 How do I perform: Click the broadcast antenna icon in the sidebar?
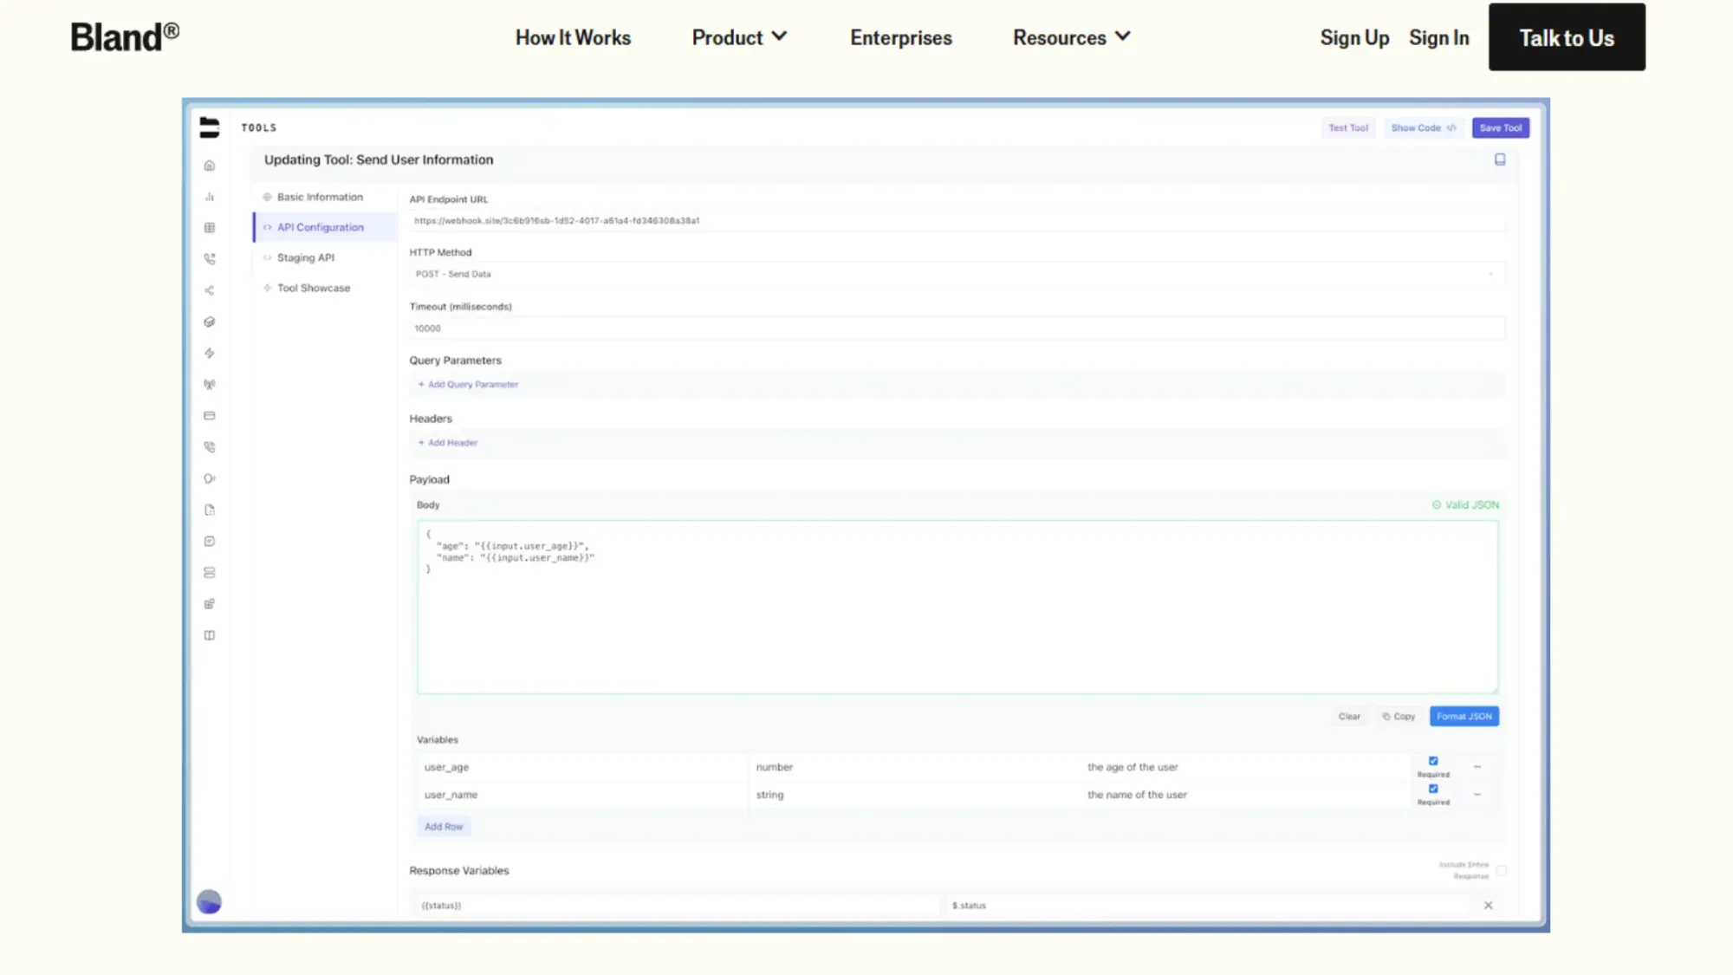pos(209,384)
